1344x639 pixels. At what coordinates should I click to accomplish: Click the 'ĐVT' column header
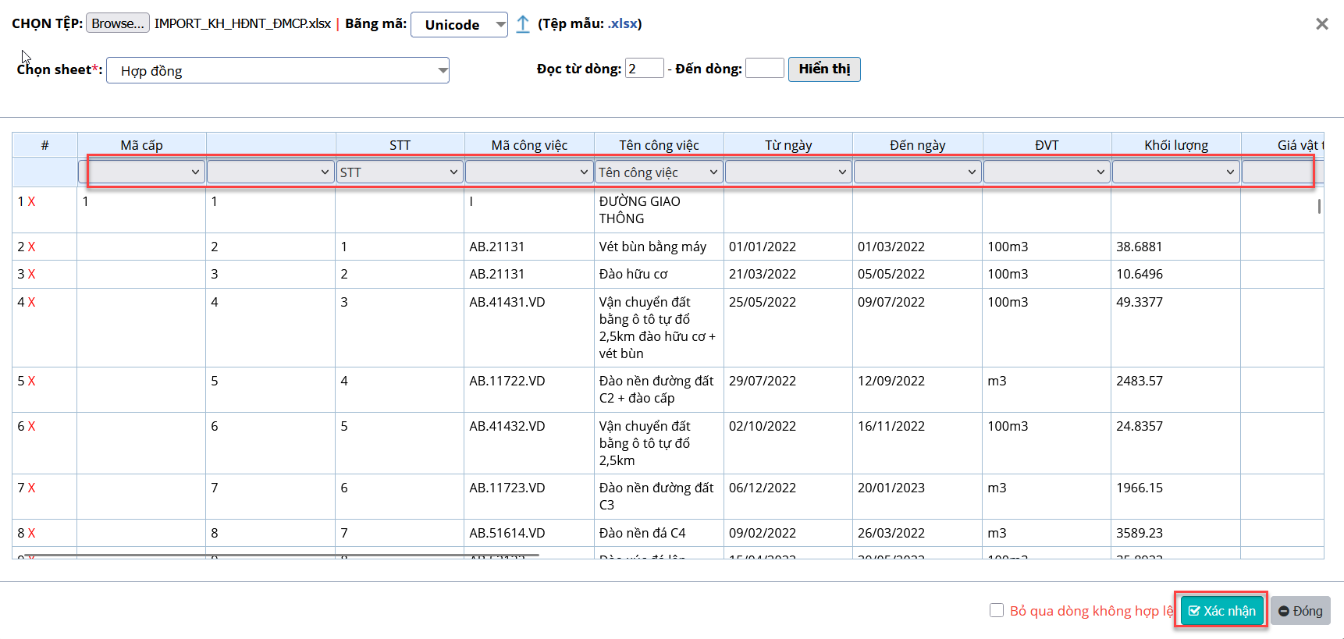click(1047, 145)
